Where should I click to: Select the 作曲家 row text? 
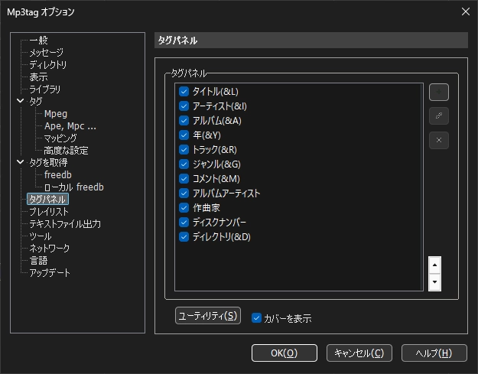point(206,208)
